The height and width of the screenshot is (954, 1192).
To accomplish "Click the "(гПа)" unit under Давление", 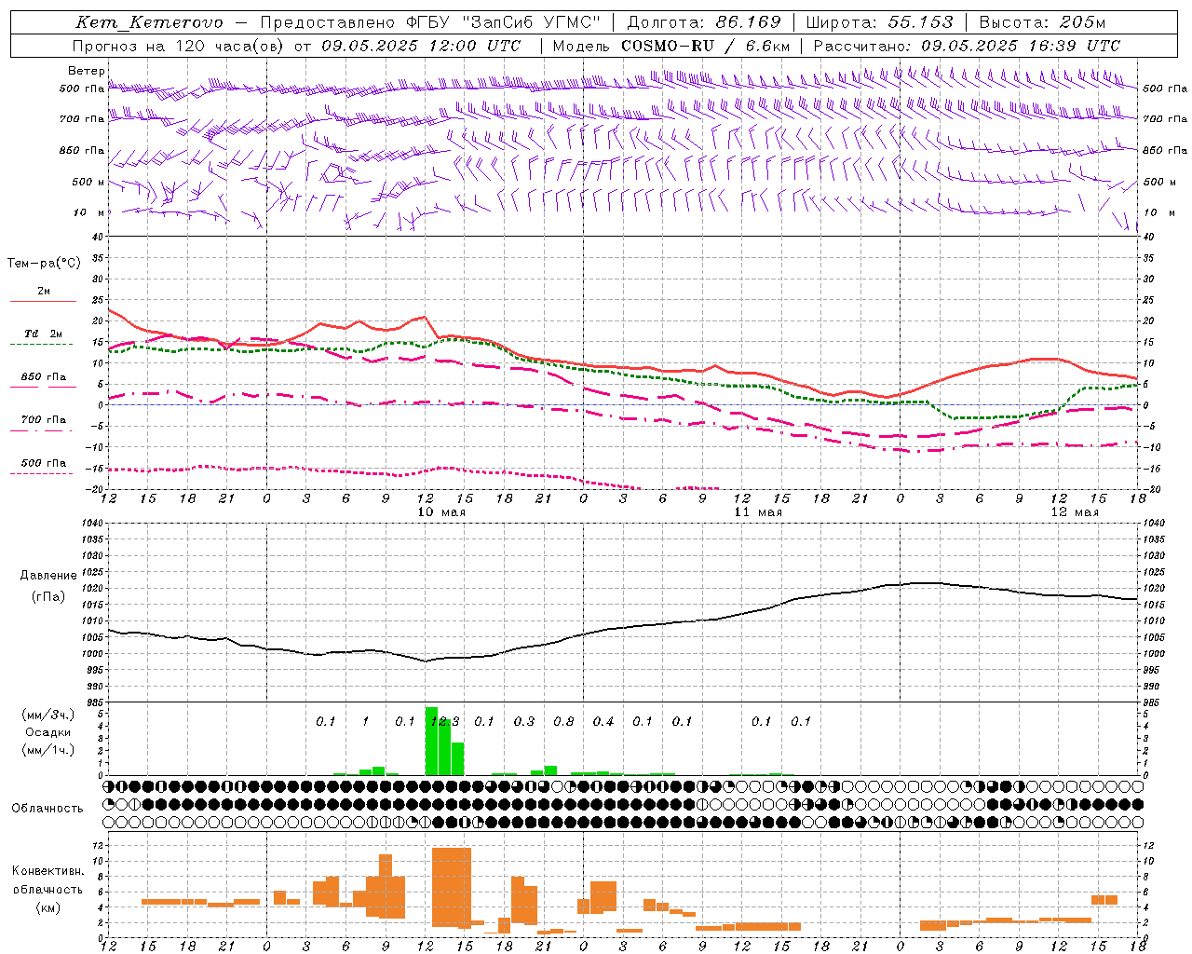I will (47, 597).
